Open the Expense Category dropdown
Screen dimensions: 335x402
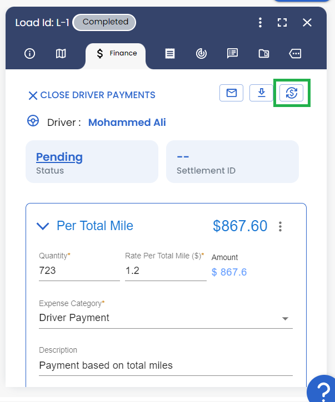[166, 318]
